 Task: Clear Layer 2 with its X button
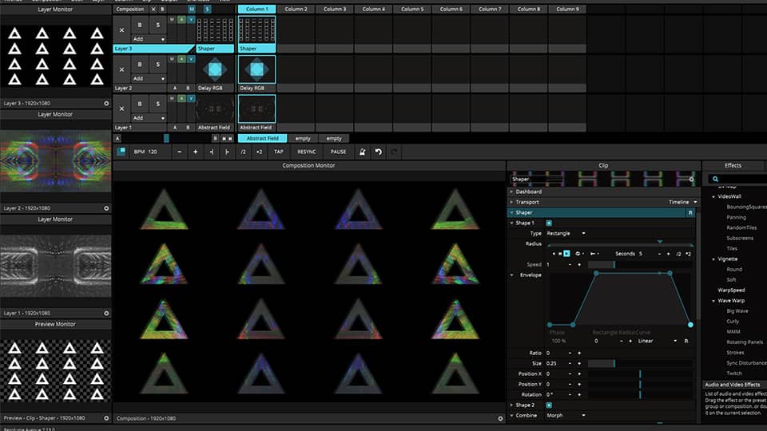(121, 69)
